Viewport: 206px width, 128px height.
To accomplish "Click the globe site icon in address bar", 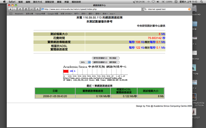I will pyautogui.click(x=42, y=9).
